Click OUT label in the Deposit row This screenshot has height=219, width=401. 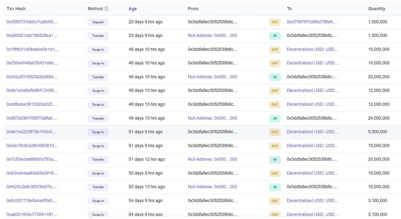coord(275,22)
